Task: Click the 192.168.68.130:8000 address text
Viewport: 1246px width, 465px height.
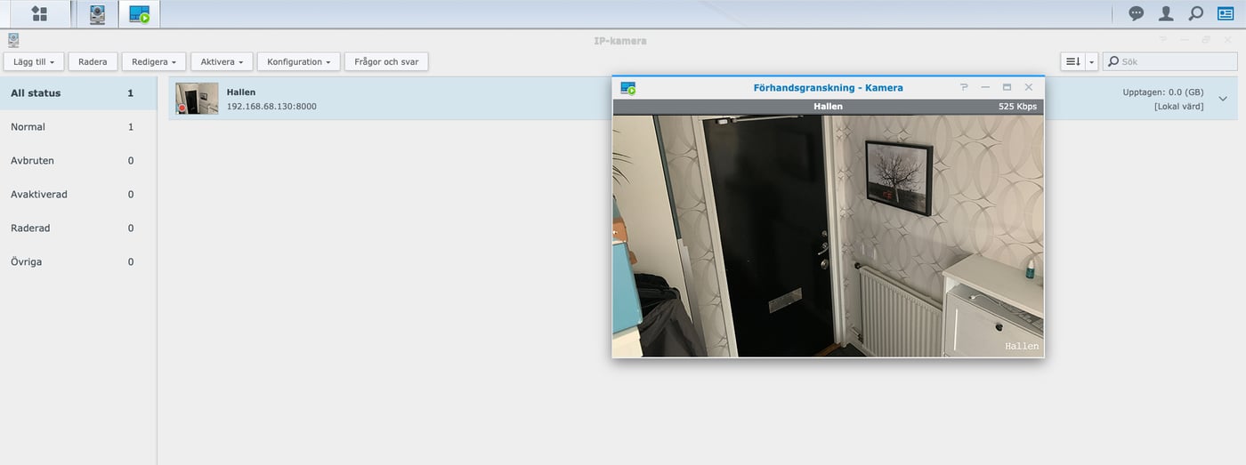Action: (x=271, y=106)
